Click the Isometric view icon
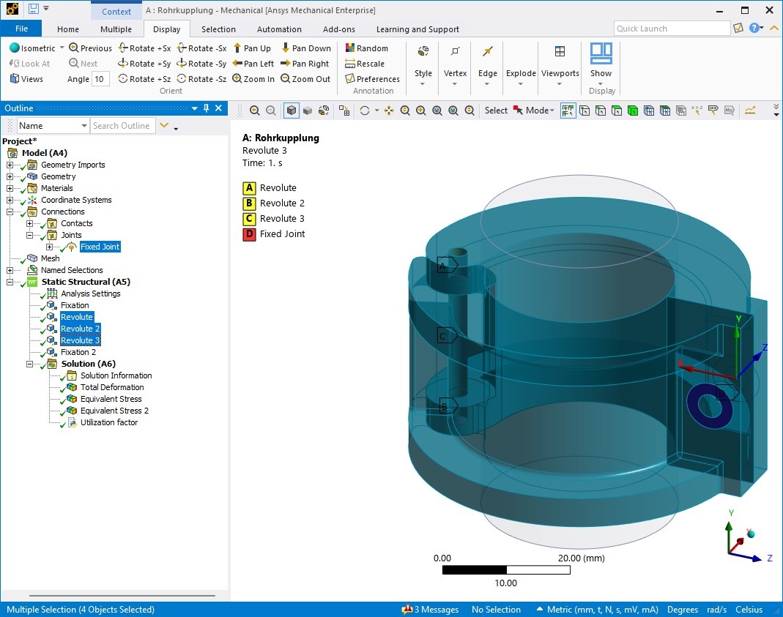783x617 pixels. point(15,48)
